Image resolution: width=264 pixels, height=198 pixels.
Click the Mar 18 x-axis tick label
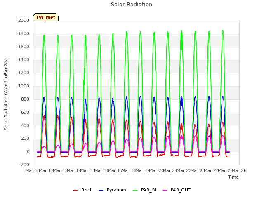coord(129,170)
